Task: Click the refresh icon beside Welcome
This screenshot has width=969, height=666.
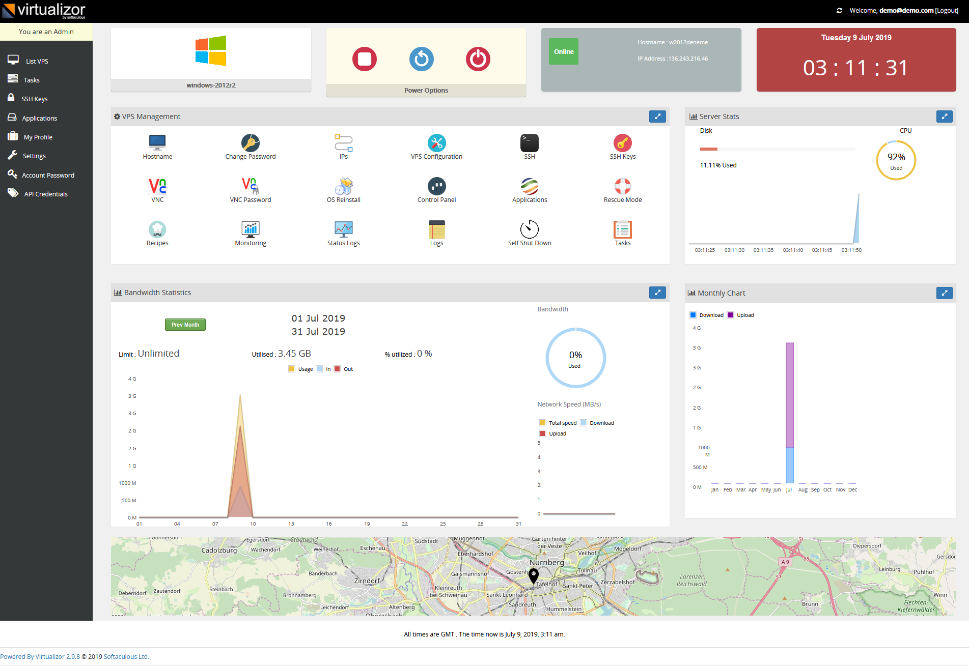Action: 839,10
